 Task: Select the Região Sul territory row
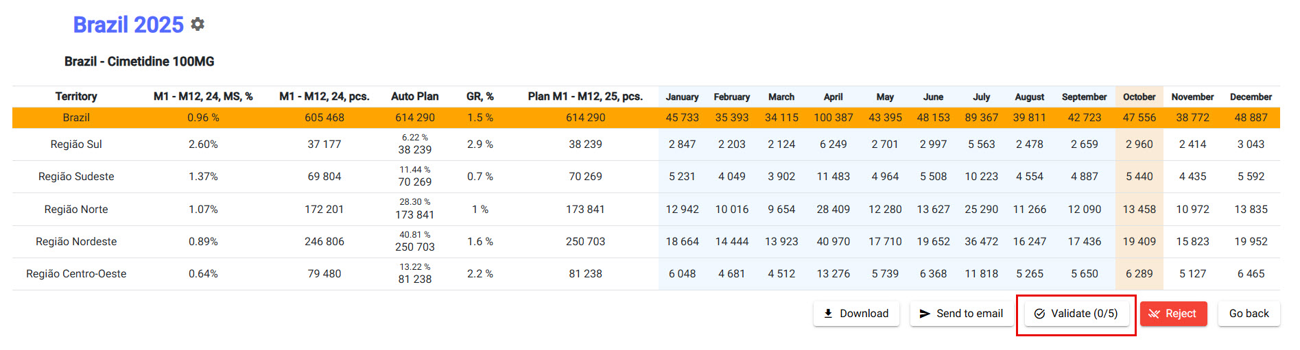pos(76,145)
